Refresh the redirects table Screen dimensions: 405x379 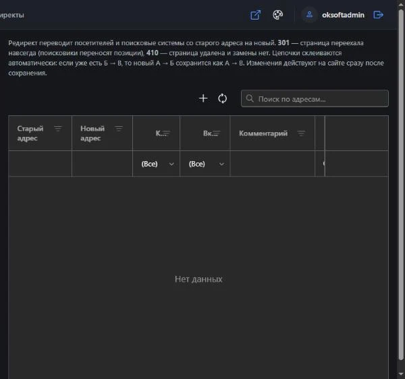222,98
